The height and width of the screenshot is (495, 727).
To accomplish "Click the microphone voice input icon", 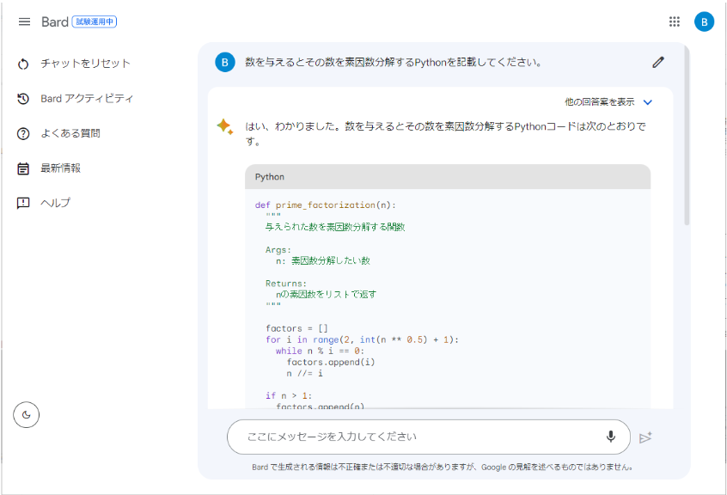I will [611, 437].
